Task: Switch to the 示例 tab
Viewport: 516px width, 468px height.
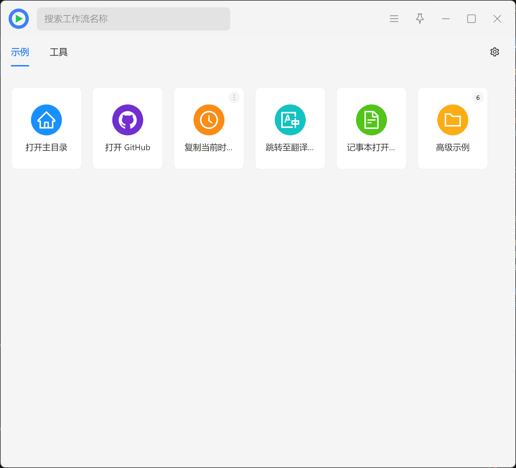Action: point(20,52)
